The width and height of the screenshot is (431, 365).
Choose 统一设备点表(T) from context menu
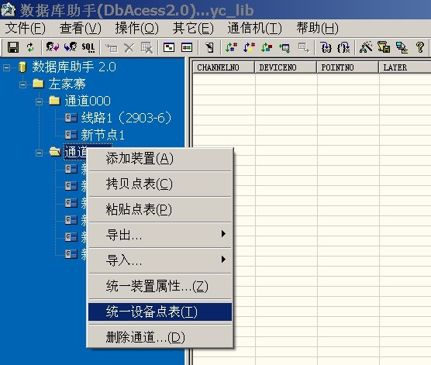(160, 312)
